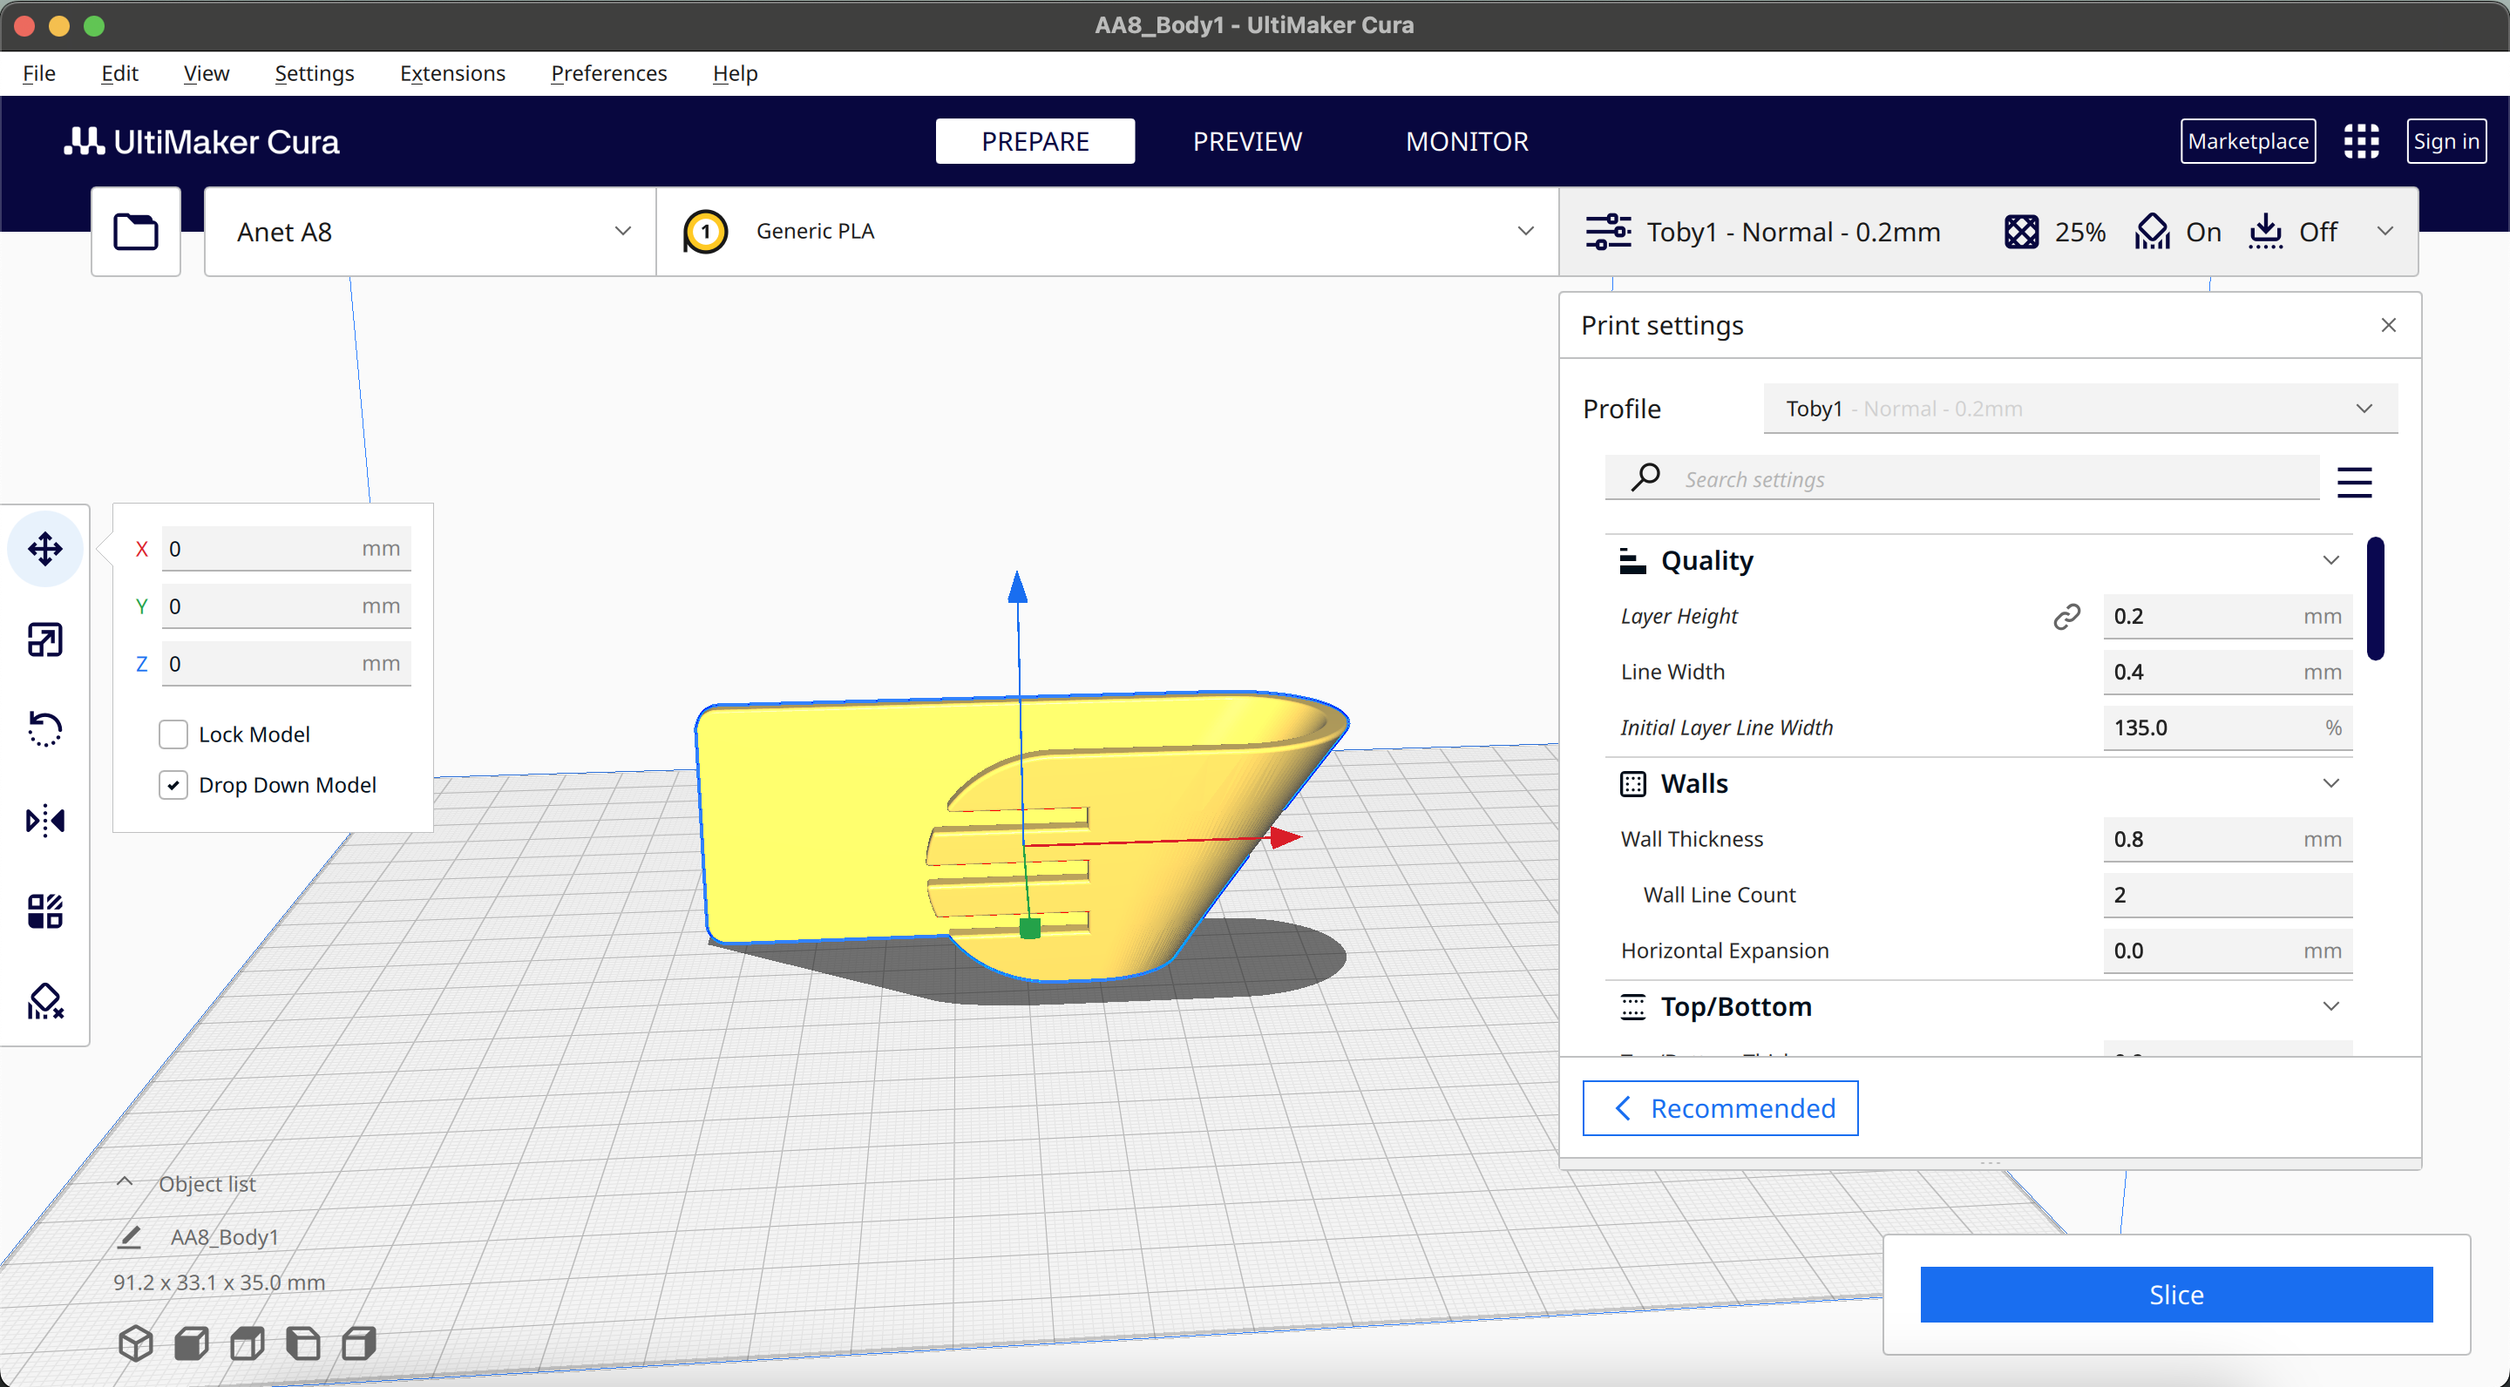Image resolution: width=2510 pixels, height=1387 pixels.
Task: Open the View menu
Action: [x=207, y=73]
